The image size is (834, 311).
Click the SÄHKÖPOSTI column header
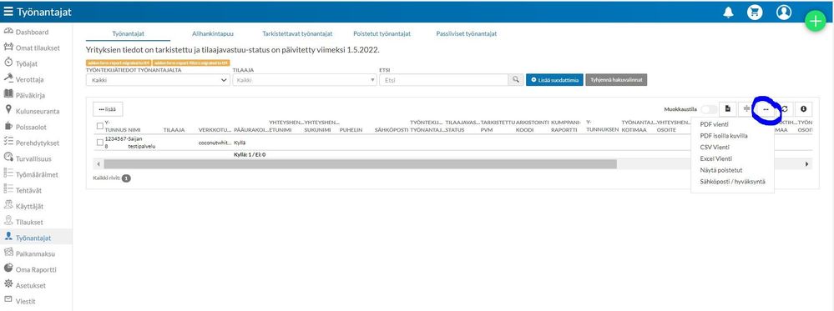tap(392, 130)
